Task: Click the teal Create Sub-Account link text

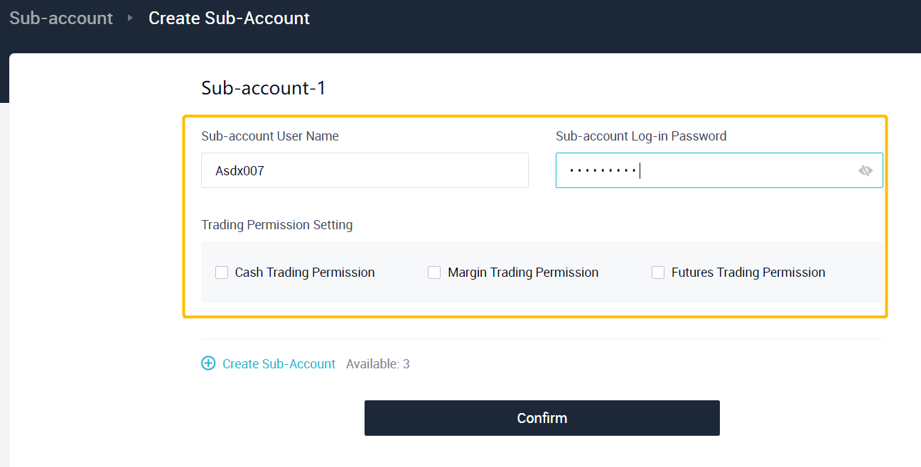Action: click(x=279, y=364)
